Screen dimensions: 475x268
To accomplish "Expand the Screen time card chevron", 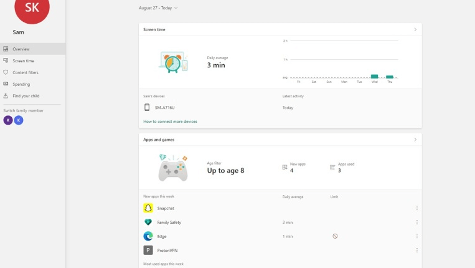I will tap(415, 29).
